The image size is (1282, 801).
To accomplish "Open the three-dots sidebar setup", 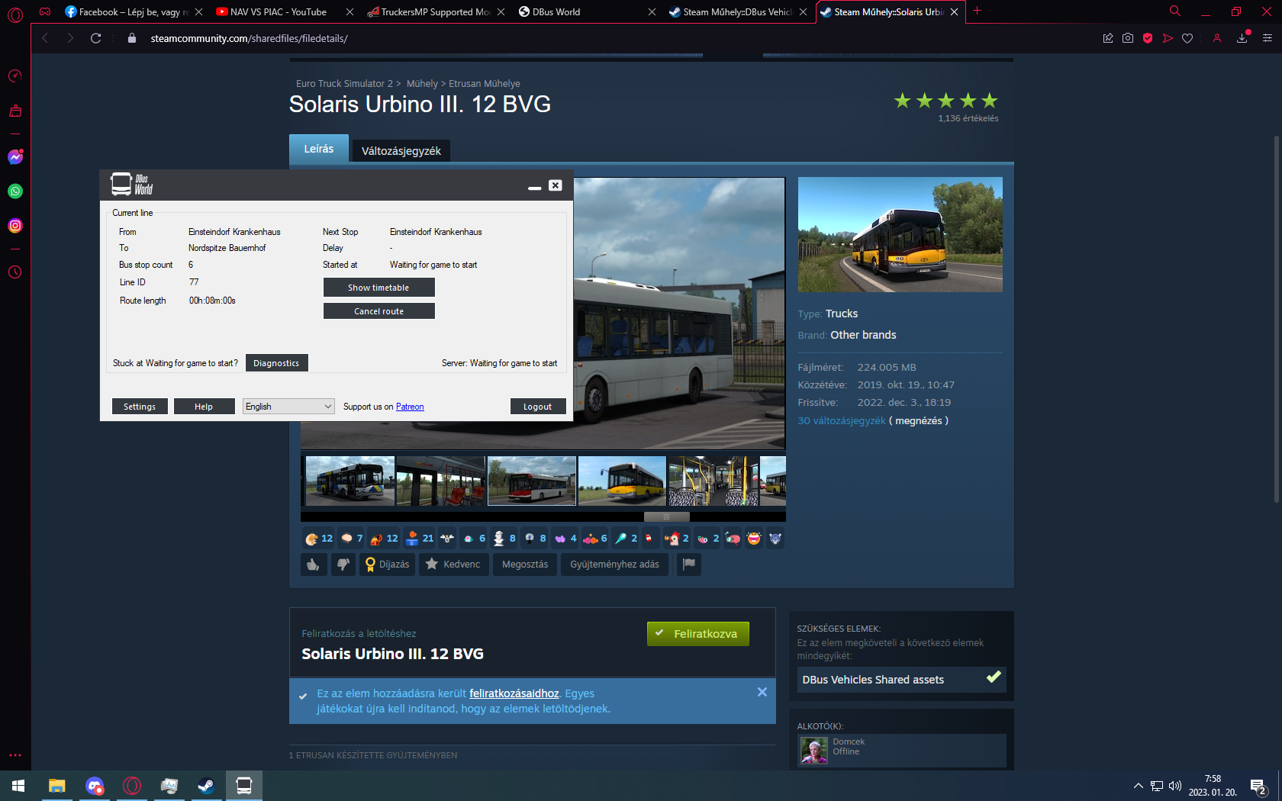I will tap(15, 755).
